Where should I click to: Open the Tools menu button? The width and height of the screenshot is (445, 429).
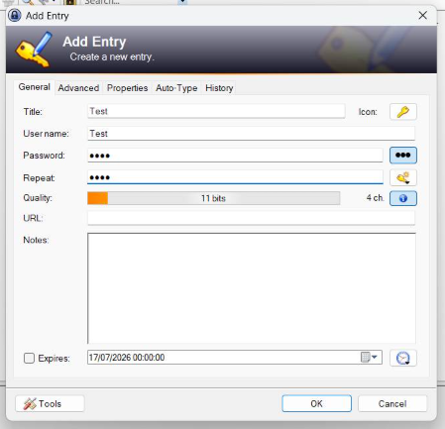pyautogui.click(x=50, y=403)
